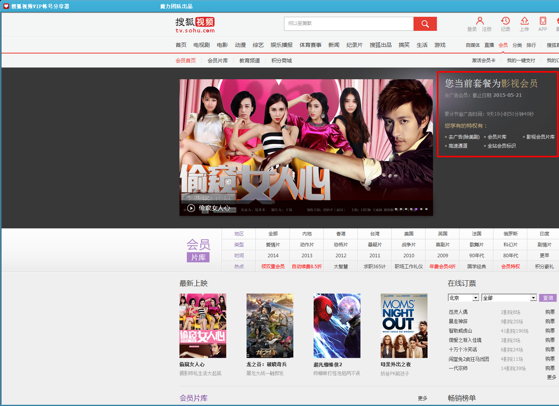This screenshot has width=559, height=406.
Task: Click the purple 查询 button
Action: [x=548, y=298]
